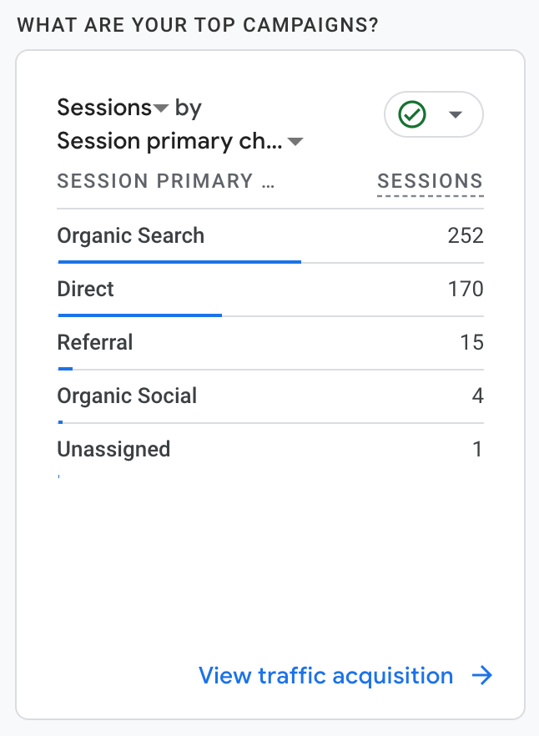Screen dimensions: 539x736
Task: Select the Unassigned channel row label
Action: tap(113, 449)
